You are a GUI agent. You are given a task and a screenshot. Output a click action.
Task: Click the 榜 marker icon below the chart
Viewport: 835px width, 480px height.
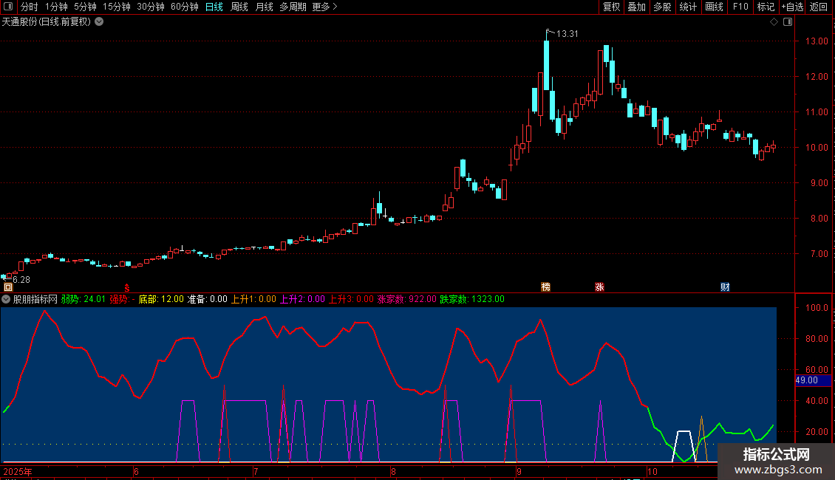pyautogui.click(x=546, y=287)
